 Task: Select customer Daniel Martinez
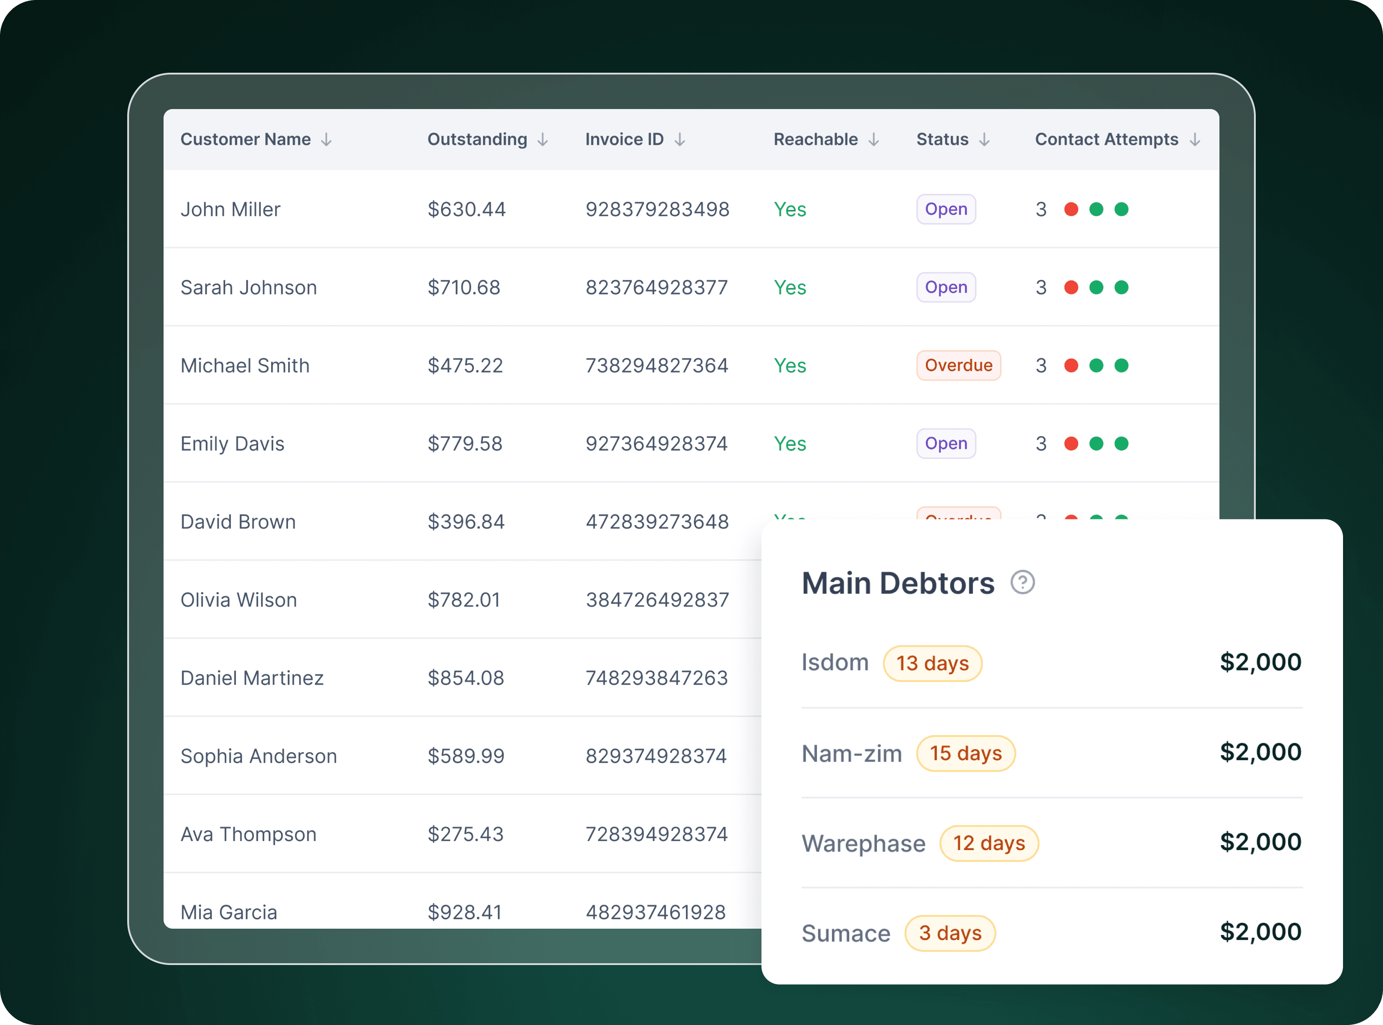tap(252, 679)
